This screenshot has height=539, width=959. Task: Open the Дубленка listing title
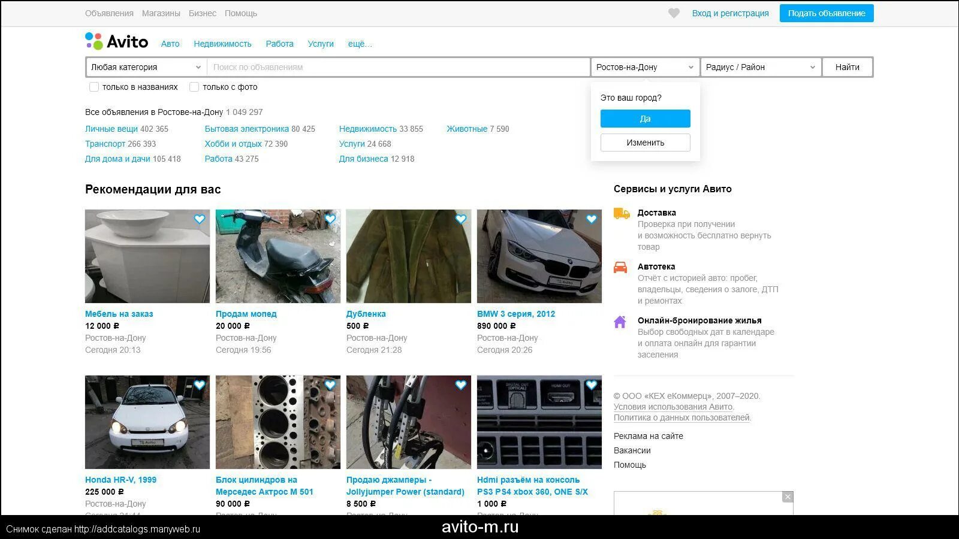(x=366, y=314)
